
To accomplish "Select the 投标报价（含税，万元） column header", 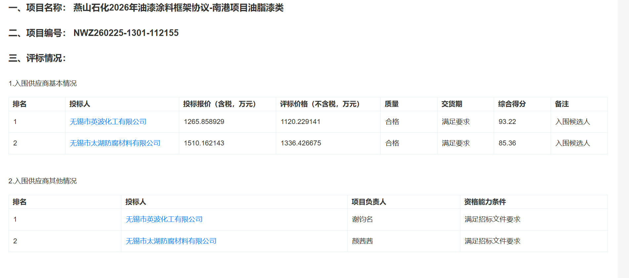I will [220, 104].
